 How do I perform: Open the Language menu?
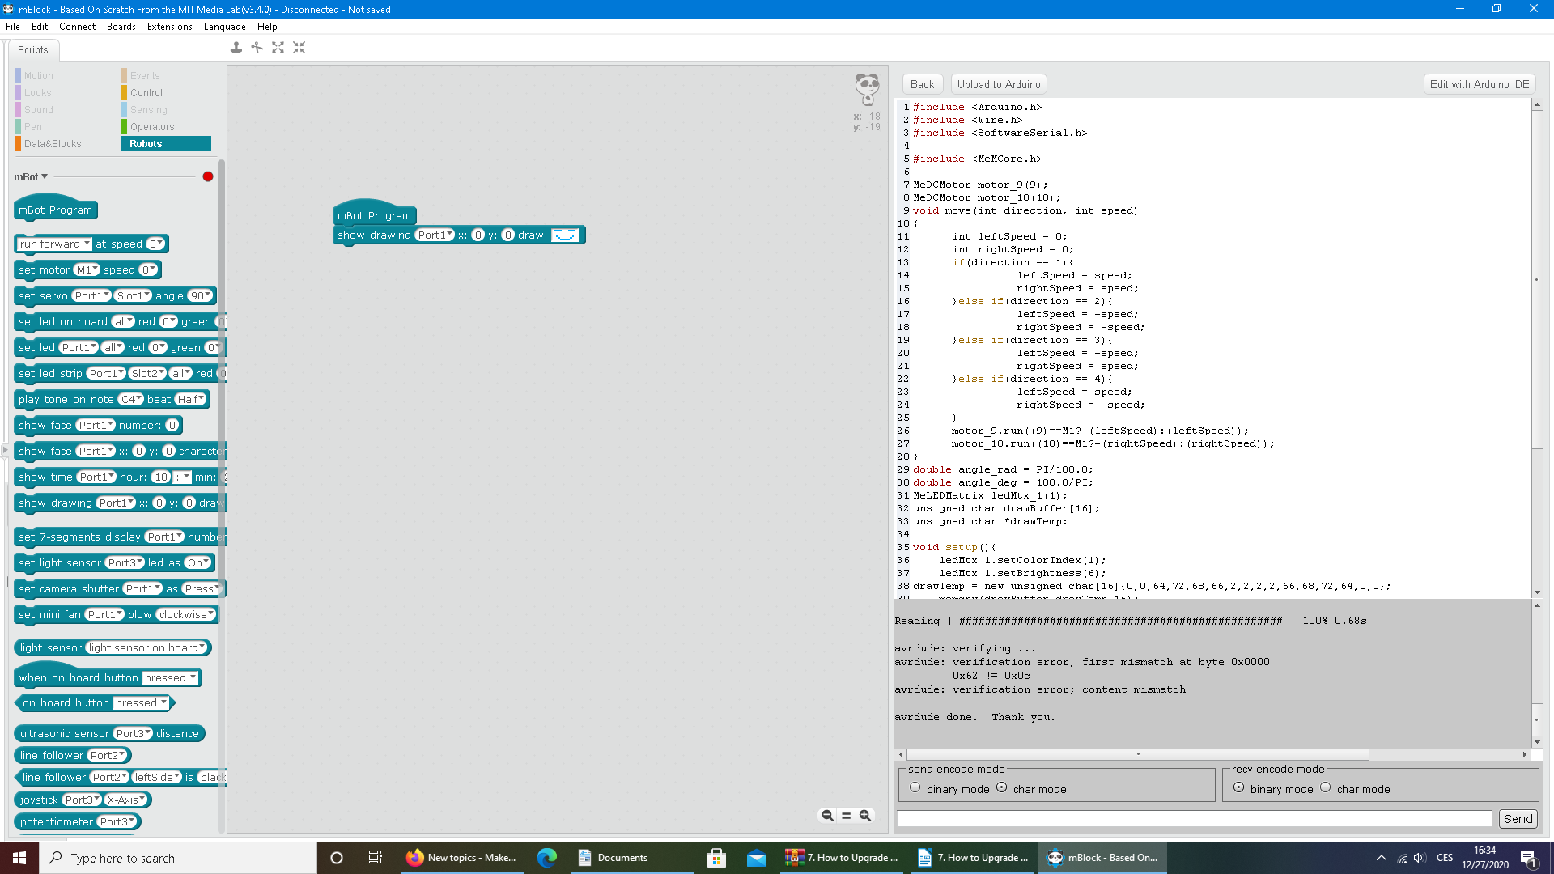point(225,27)
